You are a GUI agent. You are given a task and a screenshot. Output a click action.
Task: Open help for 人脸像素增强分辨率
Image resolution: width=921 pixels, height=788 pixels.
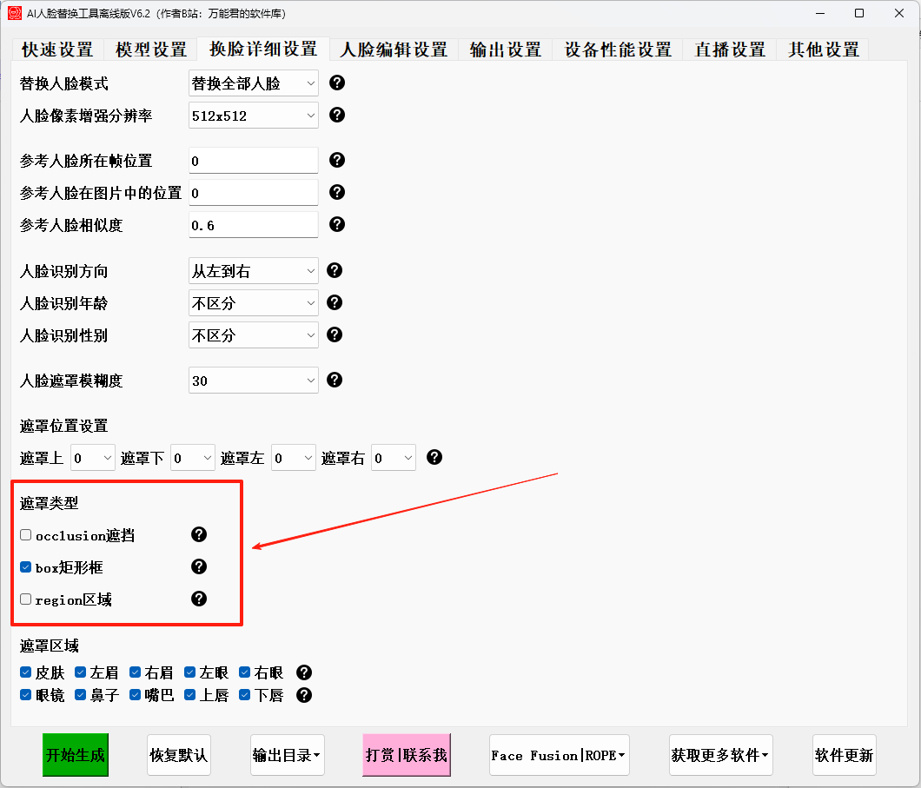(337, 115)
